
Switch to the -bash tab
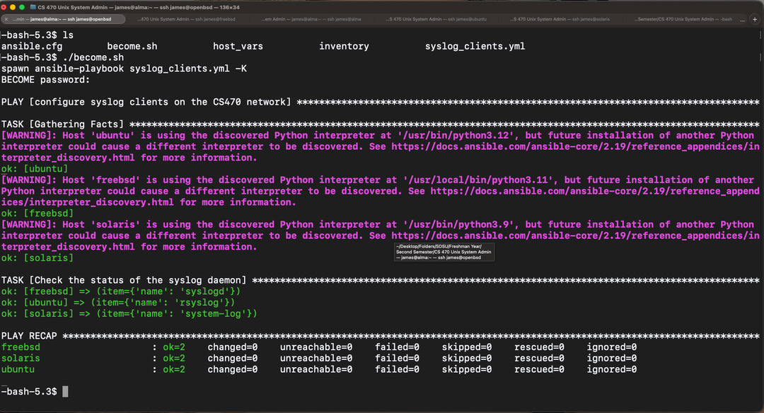[685, 19]
